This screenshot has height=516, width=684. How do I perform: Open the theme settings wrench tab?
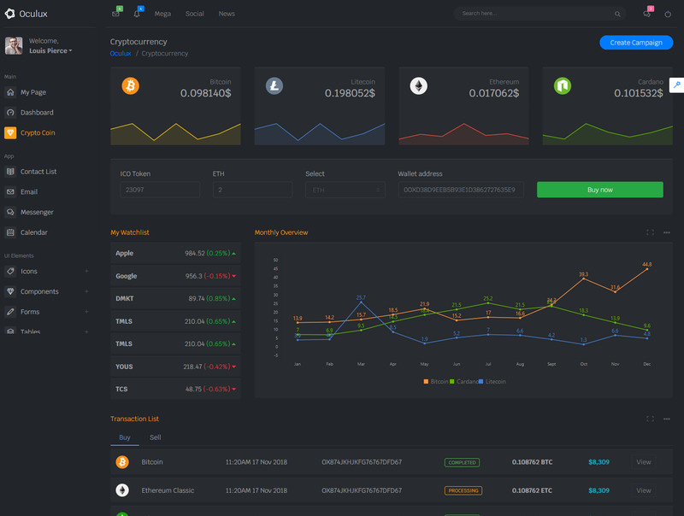pos(676,85)
